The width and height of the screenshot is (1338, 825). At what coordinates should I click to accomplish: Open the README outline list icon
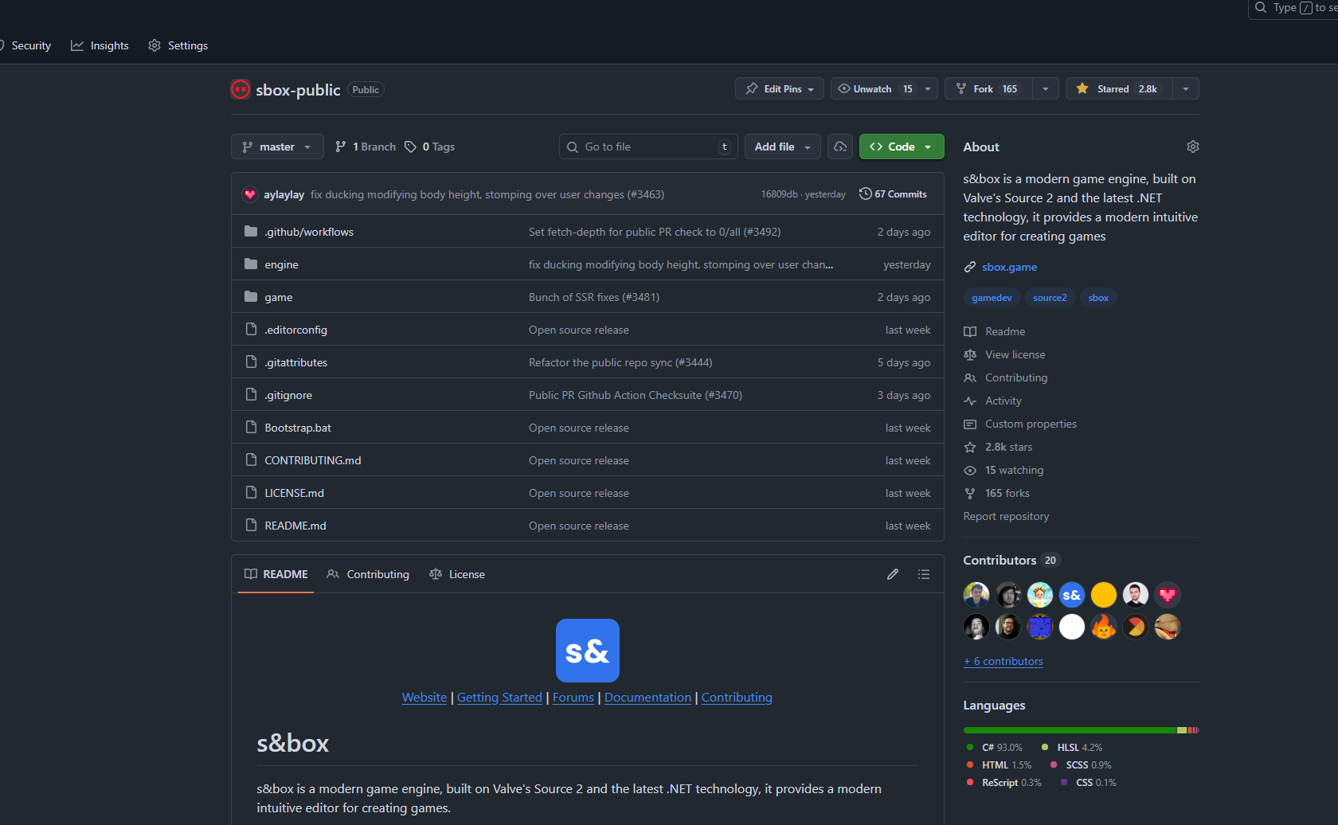coord(923,574)
